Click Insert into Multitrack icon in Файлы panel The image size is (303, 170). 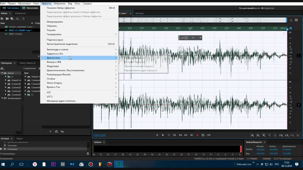[17, 19]
